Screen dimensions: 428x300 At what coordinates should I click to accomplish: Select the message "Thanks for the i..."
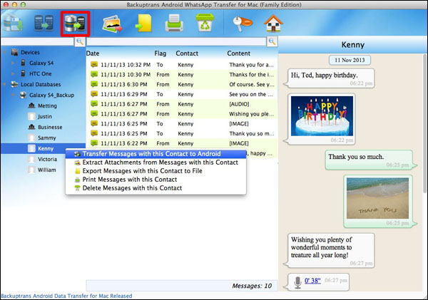click(x=182, y=74)
